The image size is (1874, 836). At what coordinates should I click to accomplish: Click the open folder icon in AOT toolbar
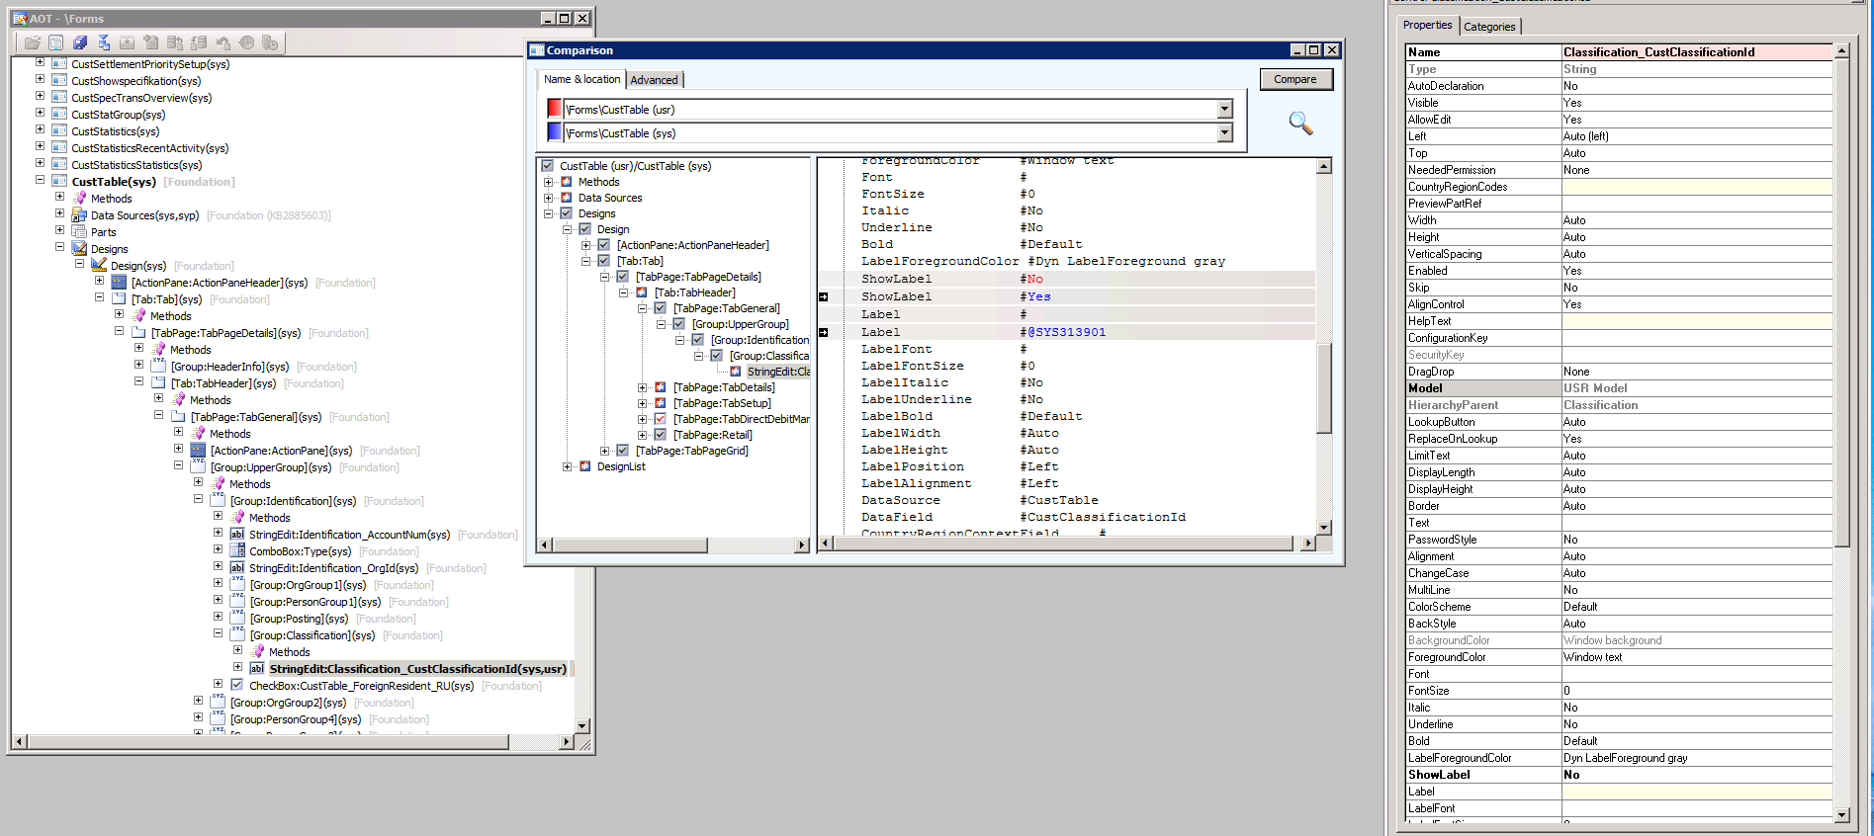33,42
